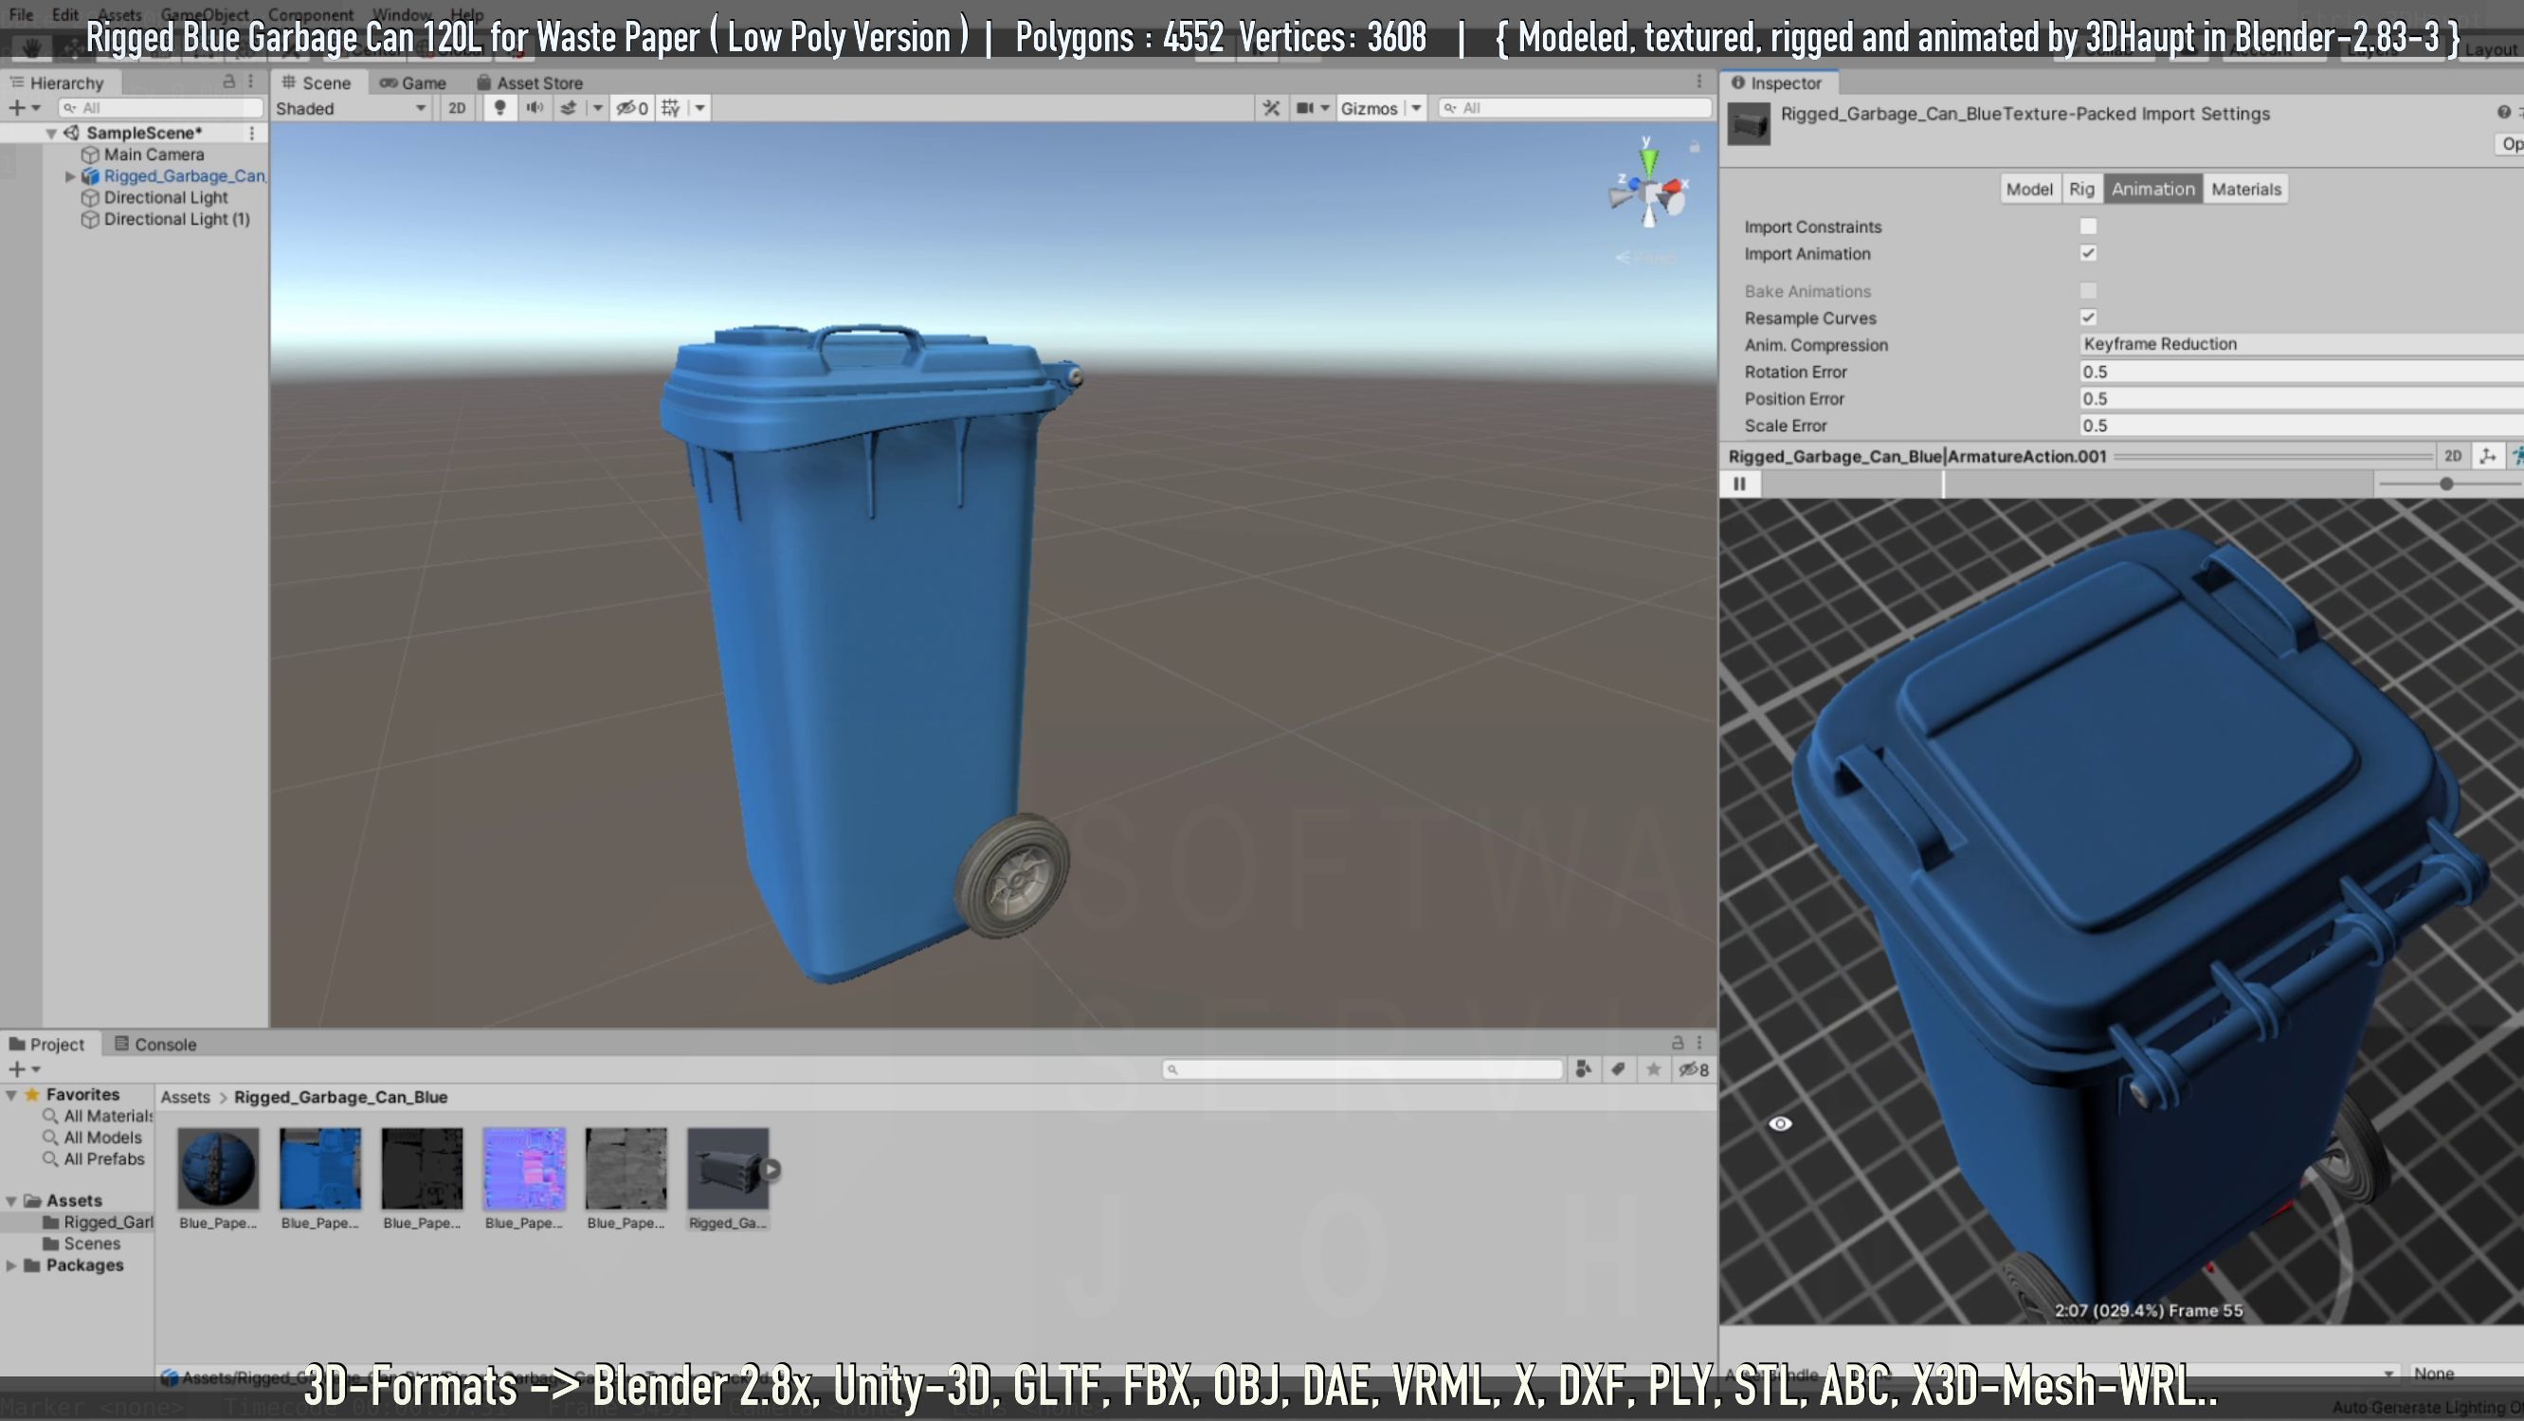Uncheck Resample Curves checkbox
Image resolution: width=2524 pixels, height=1421 pixels.
(2088, 318)
